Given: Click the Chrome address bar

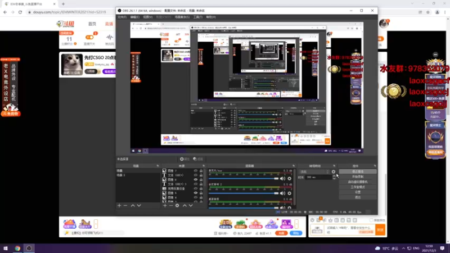Looking at the screenshot, I should (x=221, y=12).
